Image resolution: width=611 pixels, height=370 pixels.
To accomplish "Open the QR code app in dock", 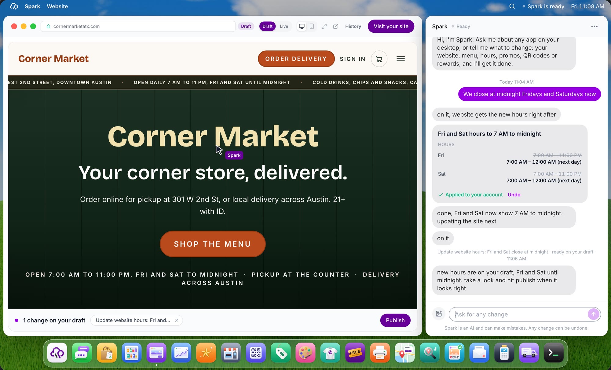I will pos(256,353).
